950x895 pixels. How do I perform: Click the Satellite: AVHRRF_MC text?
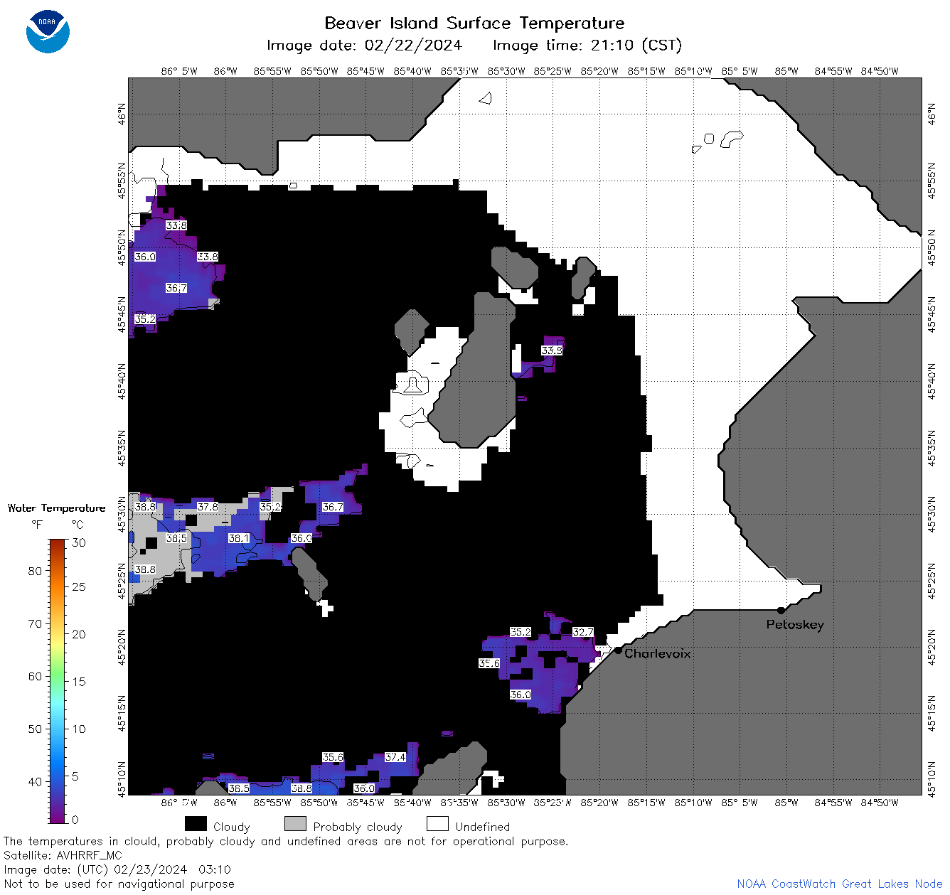pos(63,856)
